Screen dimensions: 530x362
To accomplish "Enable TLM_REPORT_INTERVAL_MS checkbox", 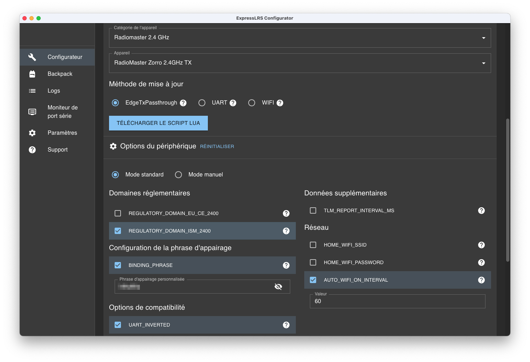I will click(313, 210).
